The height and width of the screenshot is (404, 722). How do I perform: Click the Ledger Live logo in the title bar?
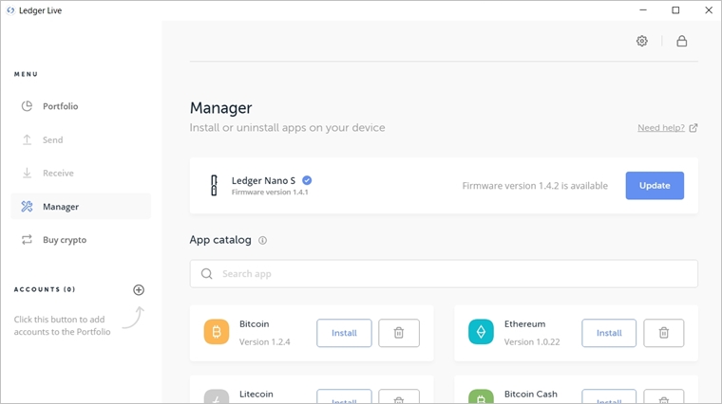pyautogui.click(x=10, y=10)
